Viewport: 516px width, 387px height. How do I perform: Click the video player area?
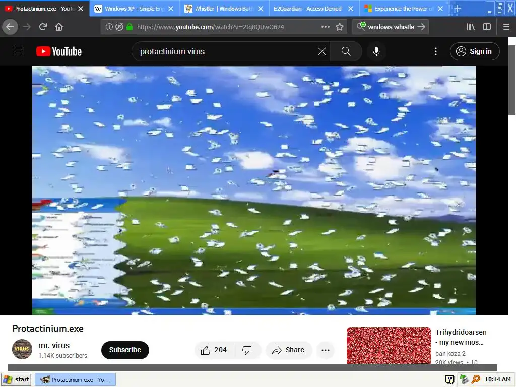pos(254,190)
